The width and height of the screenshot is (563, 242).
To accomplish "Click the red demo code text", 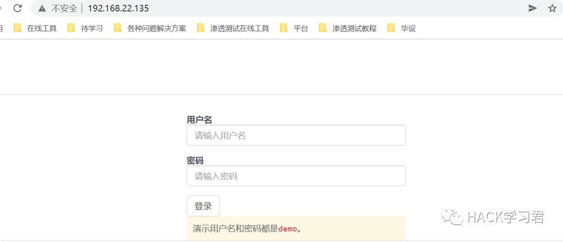I will click(288, 229).
